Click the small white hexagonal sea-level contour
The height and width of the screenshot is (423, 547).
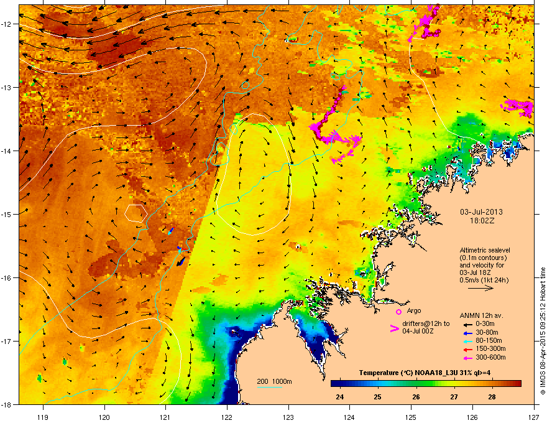point(136,213)
